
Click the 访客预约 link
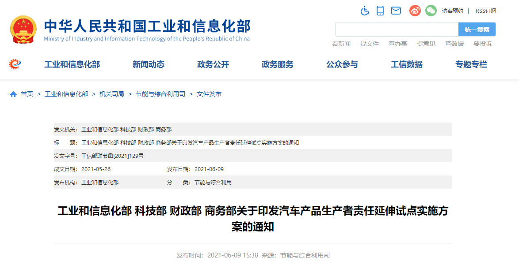453,11
